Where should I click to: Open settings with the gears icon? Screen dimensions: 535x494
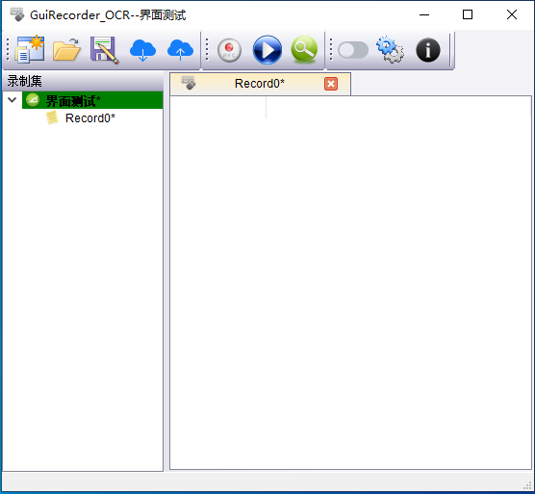(390, 50)
